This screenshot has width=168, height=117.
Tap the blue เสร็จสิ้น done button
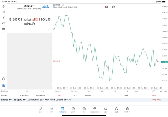tap(45, 7)
